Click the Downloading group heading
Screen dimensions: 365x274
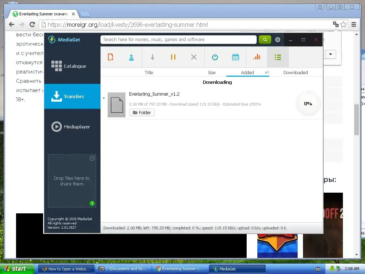[217, 82]
